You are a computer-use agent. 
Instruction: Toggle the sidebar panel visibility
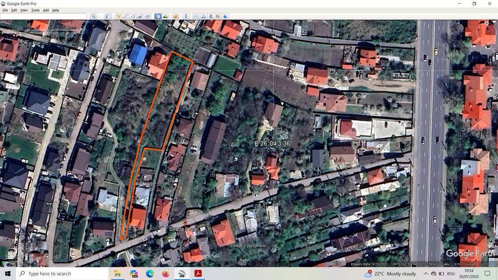click(107, 16)
